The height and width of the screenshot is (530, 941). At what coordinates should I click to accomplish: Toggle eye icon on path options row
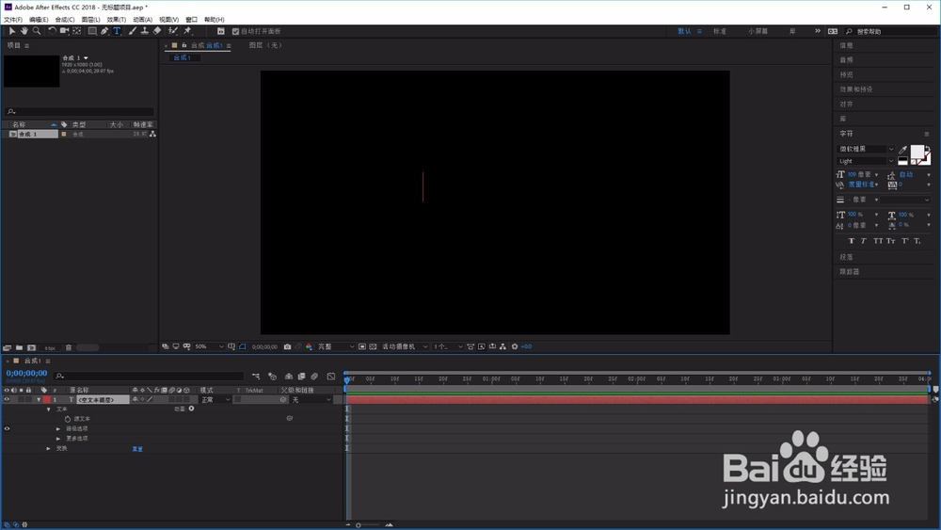coord(8,428)
